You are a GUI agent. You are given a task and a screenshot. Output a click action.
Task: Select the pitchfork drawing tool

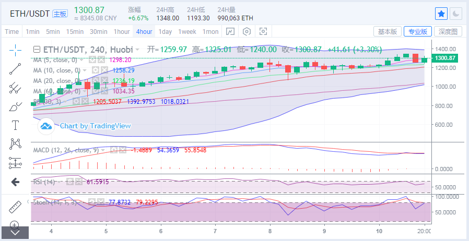pos(15,88)
